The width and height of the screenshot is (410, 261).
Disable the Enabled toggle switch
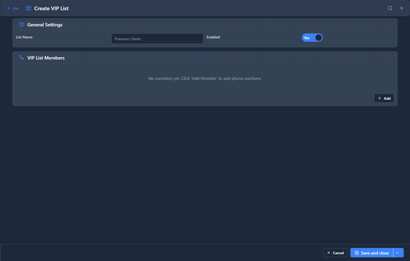click(x=312, y=38)
